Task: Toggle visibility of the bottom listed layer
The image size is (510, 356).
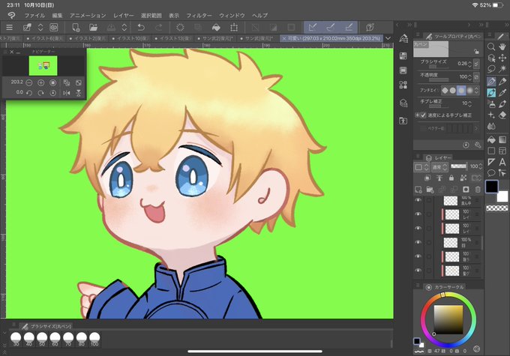Action: 418,271
